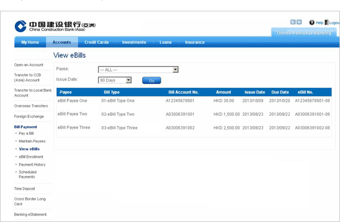
Task: Click the Payee column header
Action: coord(66,93)
